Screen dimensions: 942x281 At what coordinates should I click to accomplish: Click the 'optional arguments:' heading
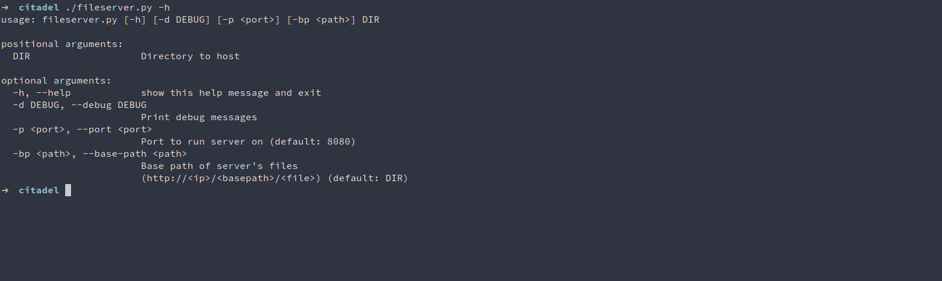pyautogui.click(x=56, y=81)
